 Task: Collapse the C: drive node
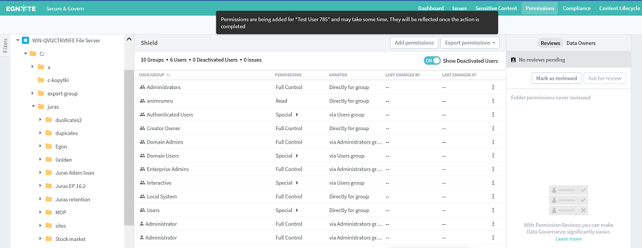pyautogui.click(x=25, y=54)
